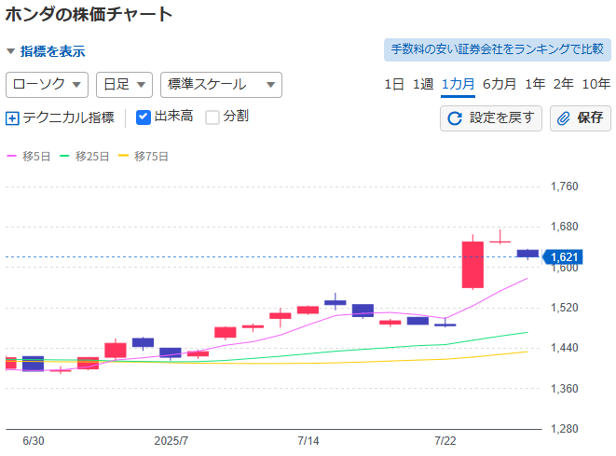
Task: Click the ホンダの株価チャート heading
Action: point(89,15)
